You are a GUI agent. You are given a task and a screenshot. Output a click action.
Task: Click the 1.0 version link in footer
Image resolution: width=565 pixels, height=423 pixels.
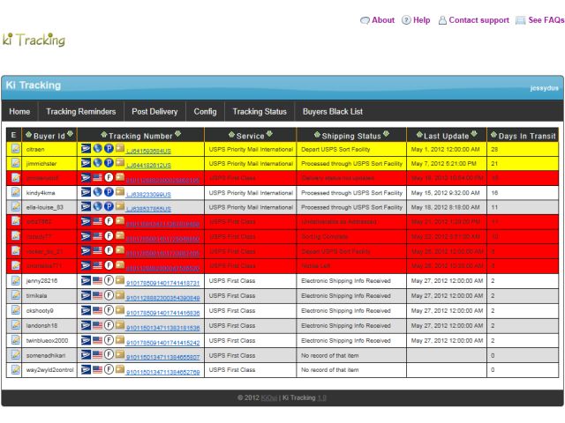321,397
